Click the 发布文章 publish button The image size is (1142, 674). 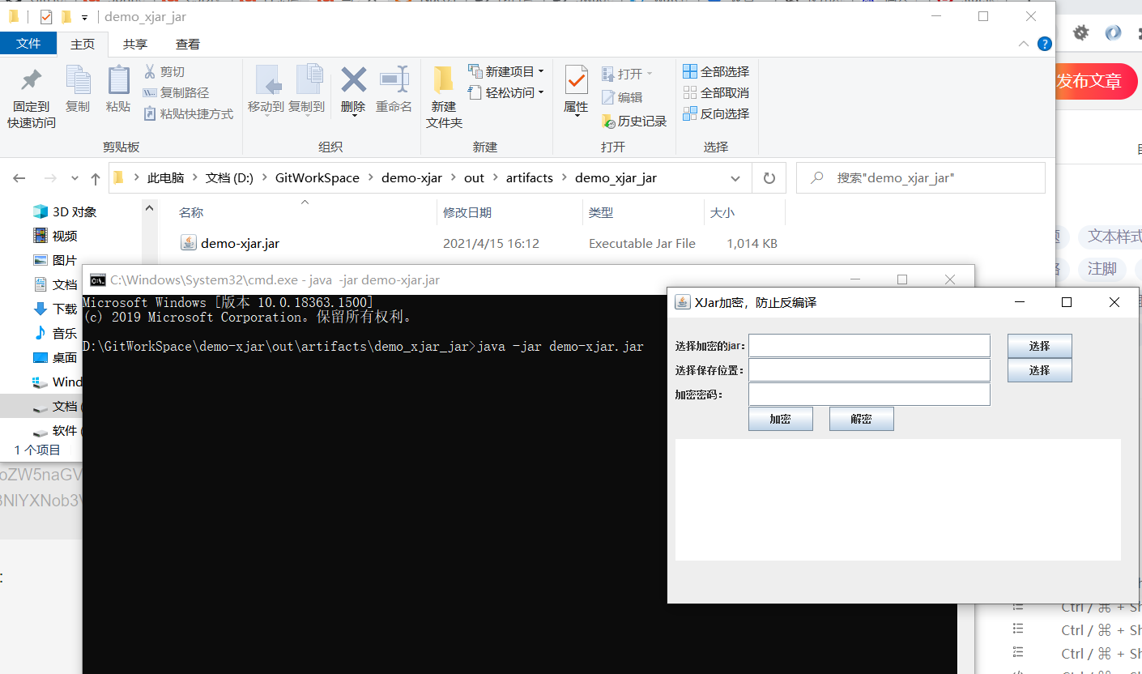coord(1094,81)
